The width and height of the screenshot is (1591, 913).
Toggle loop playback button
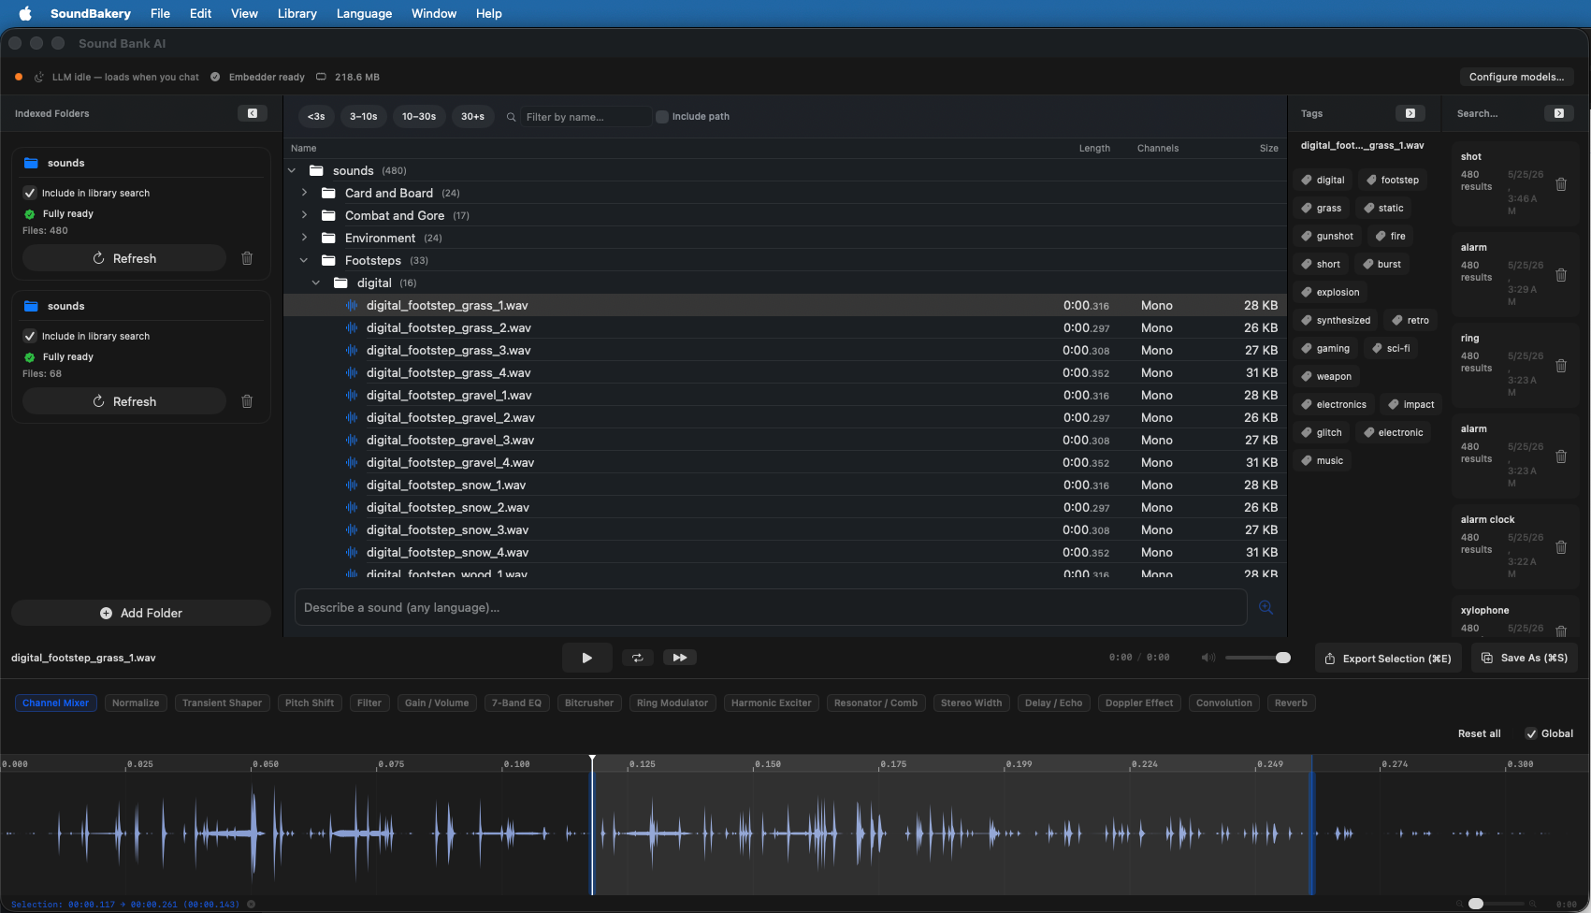[638, 658]
